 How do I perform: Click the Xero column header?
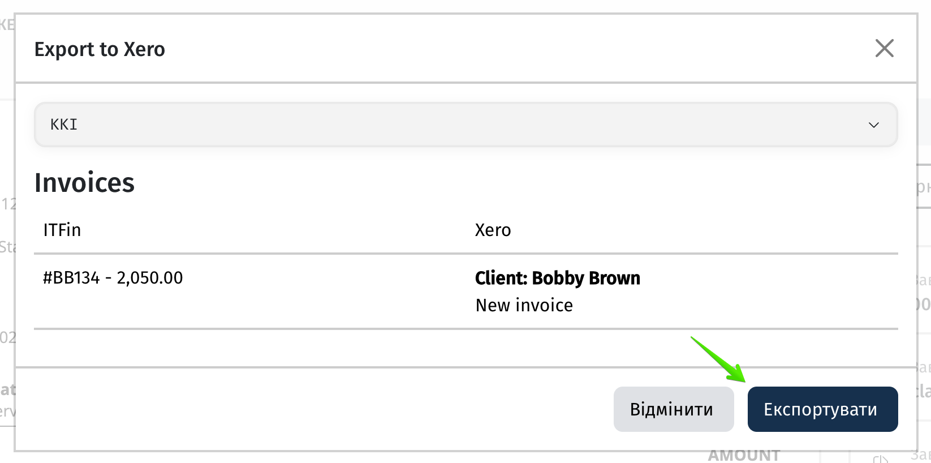(x=493, y=230)
